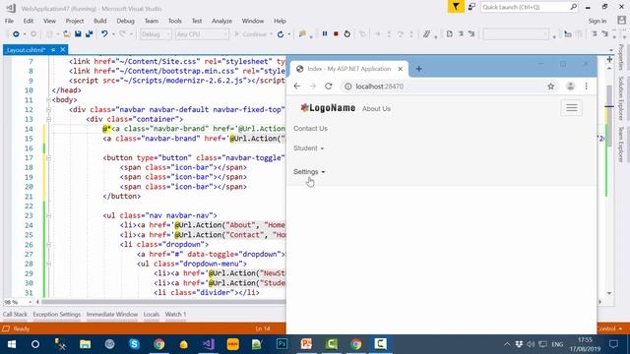Image resolution: width=630 pixels, height=354 pixels.
Task: Open the Build menu
Action: 100,21
